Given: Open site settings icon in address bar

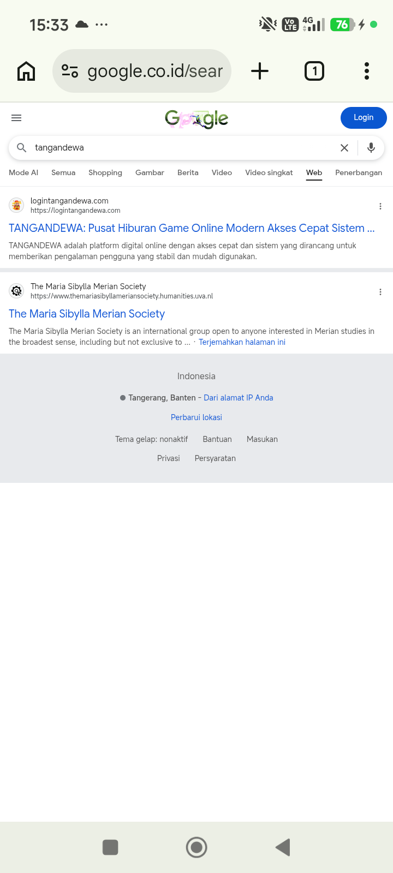Looking at the screenshot, I should [x=70, y=71].
